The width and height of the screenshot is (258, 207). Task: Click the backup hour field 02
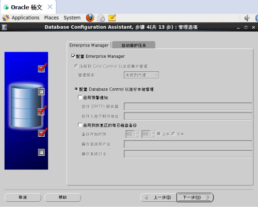point(130,134)
